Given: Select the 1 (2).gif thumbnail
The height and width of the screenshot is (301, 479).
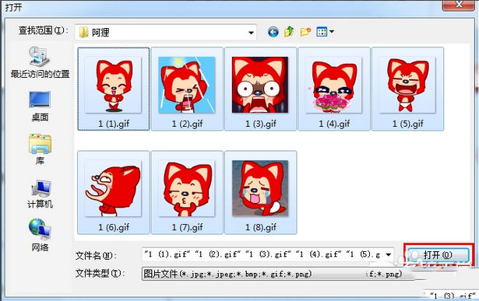Looking at the screenshot, I should pos(187,89).
